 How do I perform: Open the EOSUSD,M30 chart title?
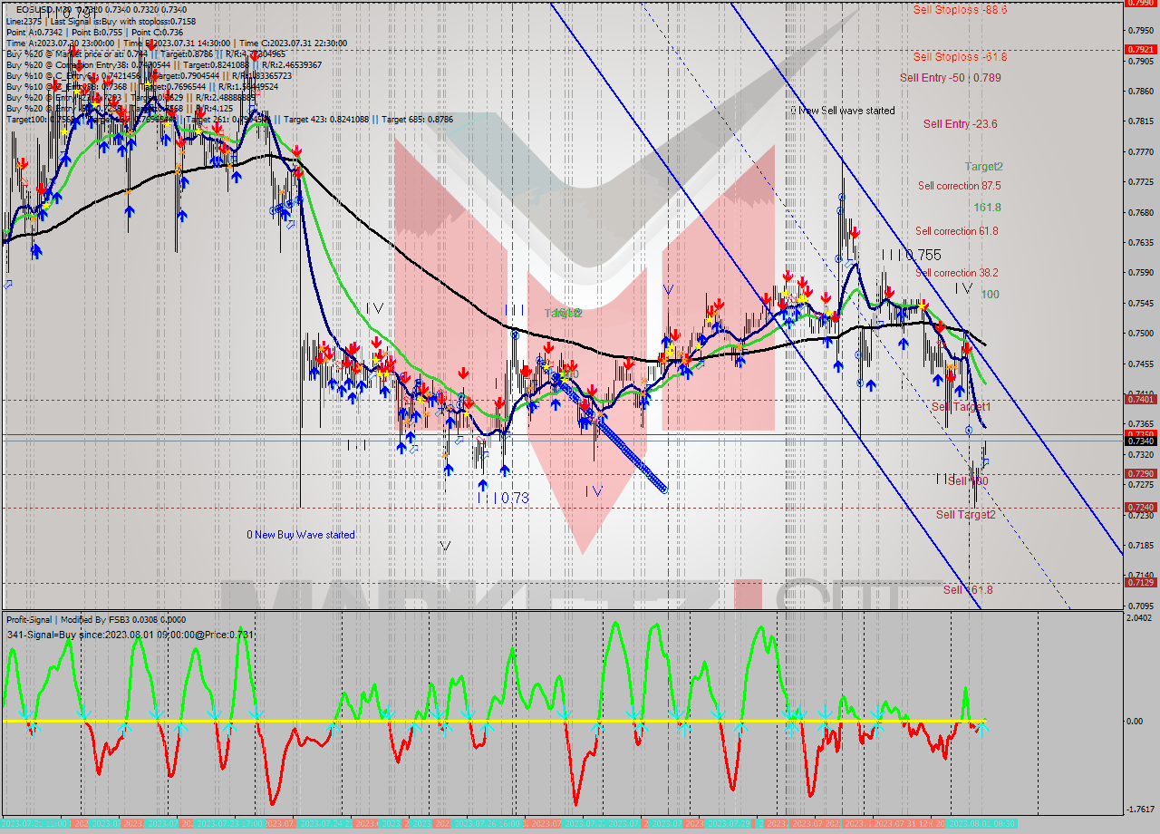click(x=41, y=7)
